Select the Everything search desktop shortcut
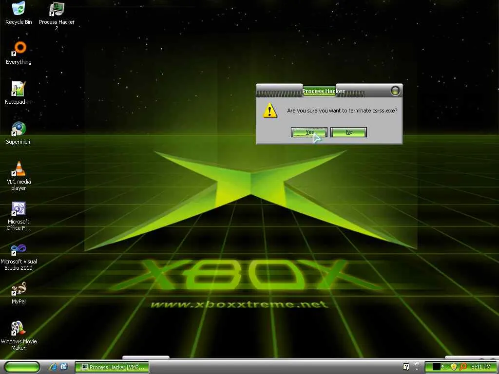Image resolution: width=499 pixels, height=374 pixels. click(19, 53)
